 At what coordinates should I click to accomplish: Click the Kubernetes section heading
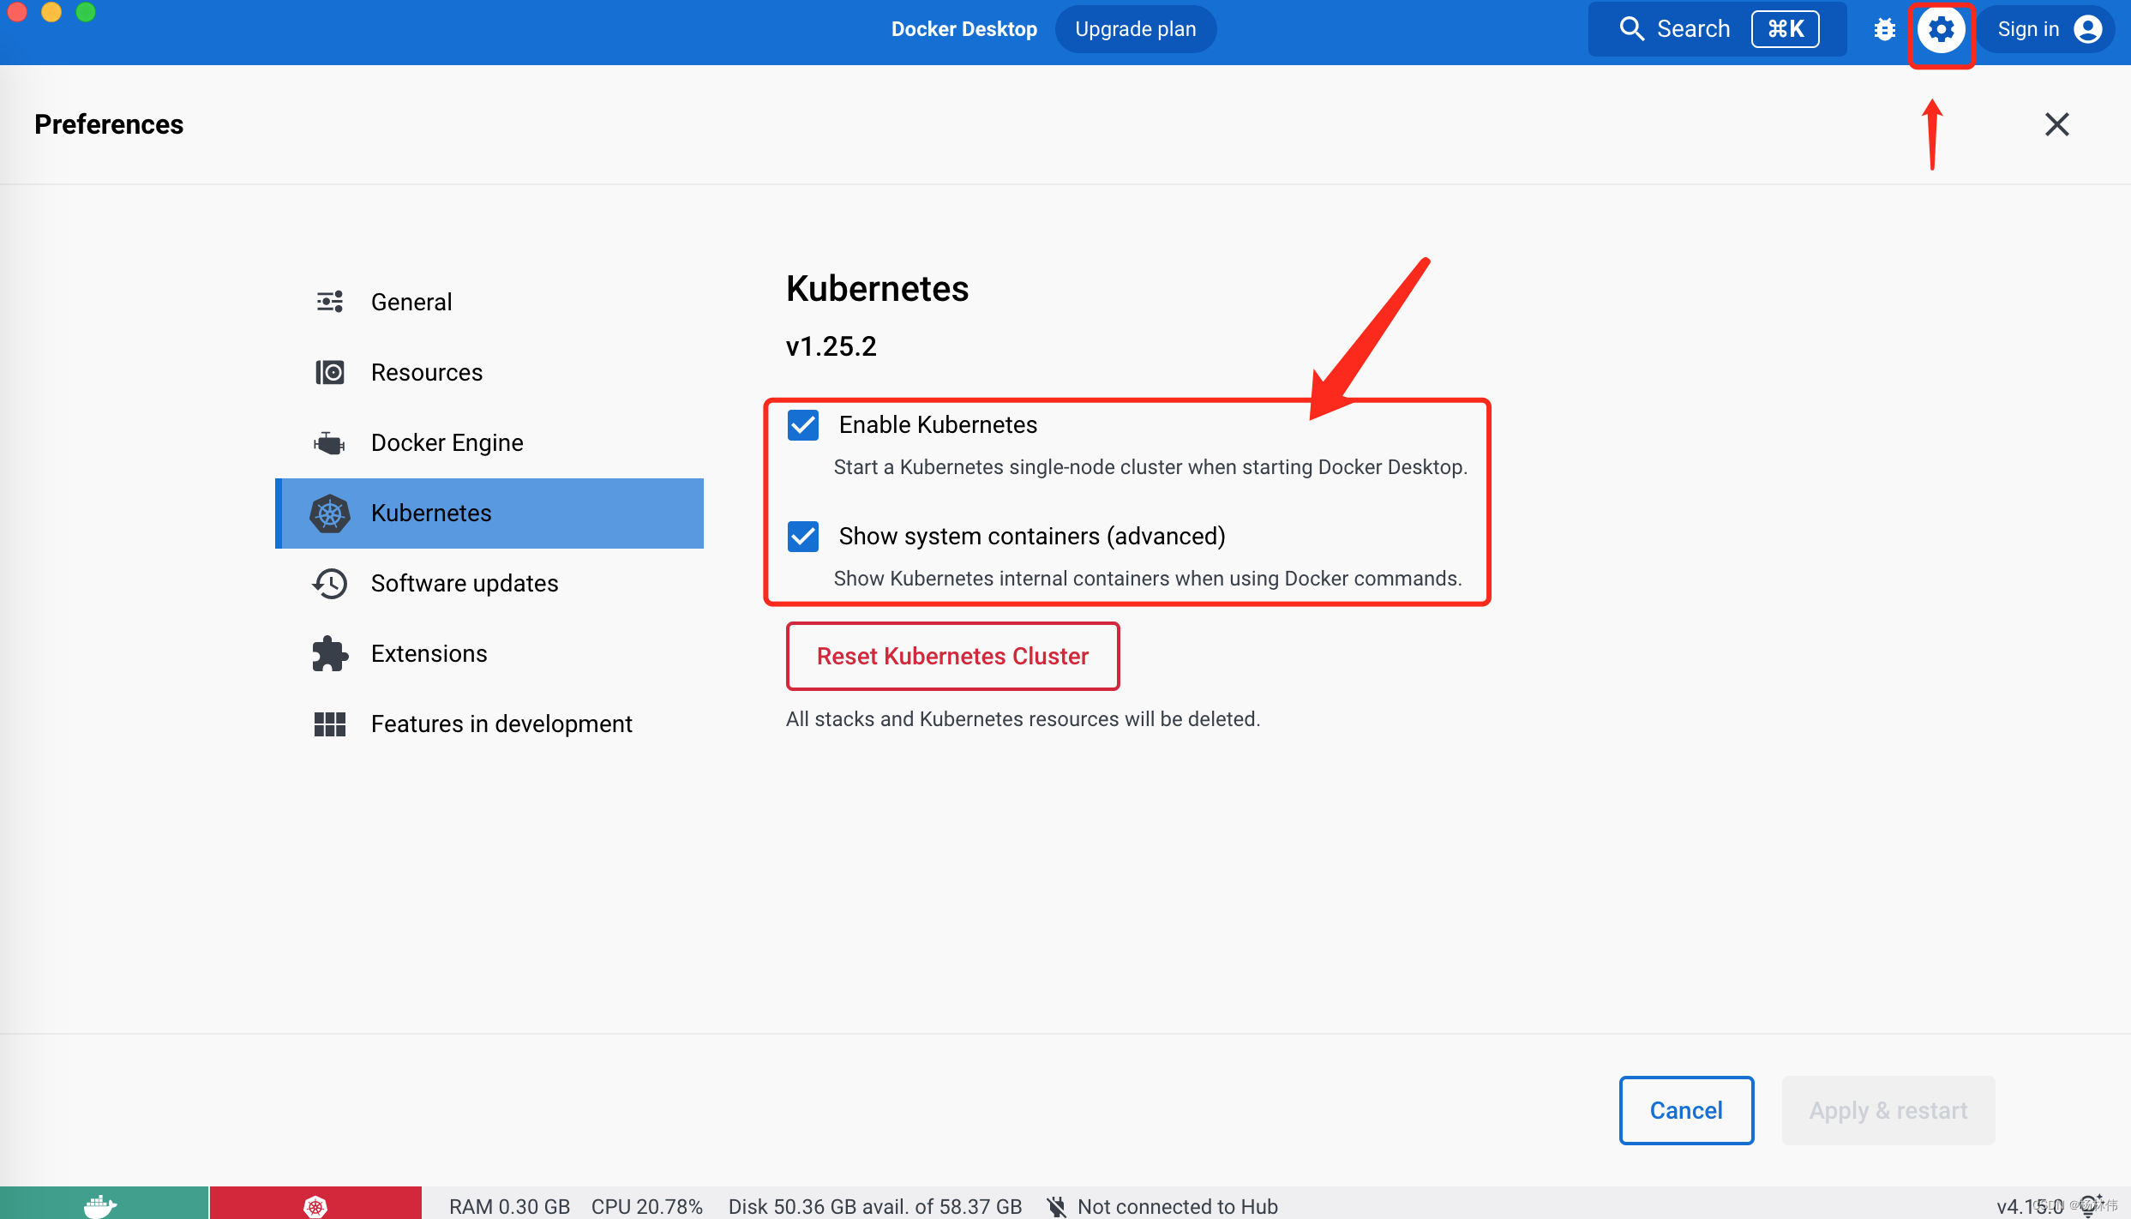tap(878, 289)
